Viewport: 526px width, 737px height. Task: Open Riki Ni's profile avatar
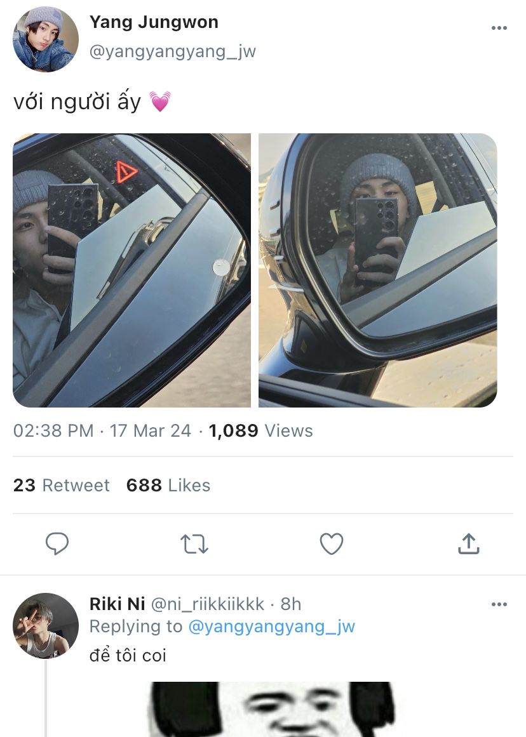pos(46,626)
